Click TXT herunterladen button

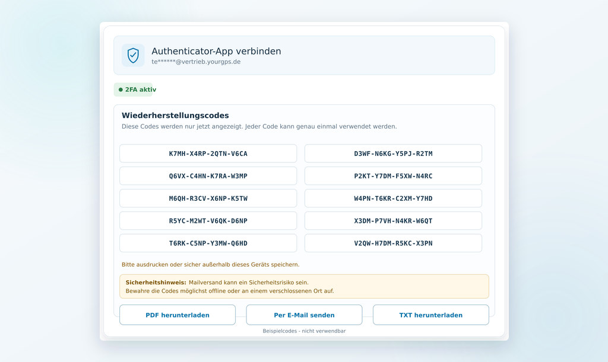click(x=431, y=315)
